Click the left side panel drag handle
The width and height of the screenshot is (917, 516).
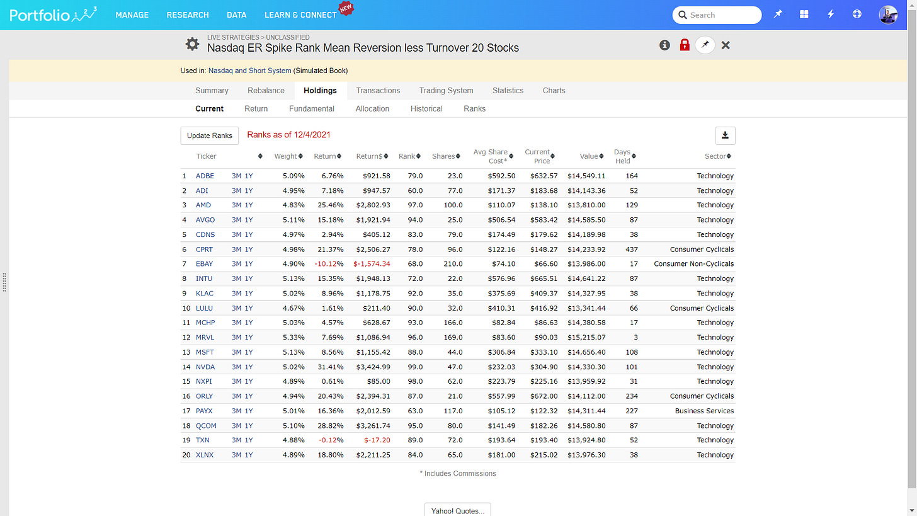tap(4, 282)
